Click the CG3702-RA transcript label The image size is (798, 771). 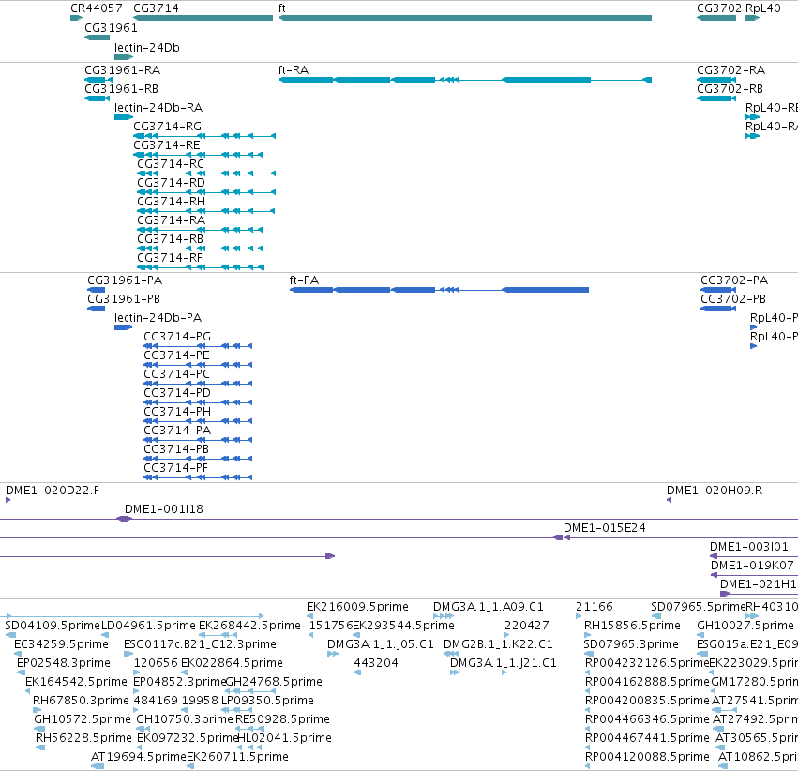pos(730,69)
